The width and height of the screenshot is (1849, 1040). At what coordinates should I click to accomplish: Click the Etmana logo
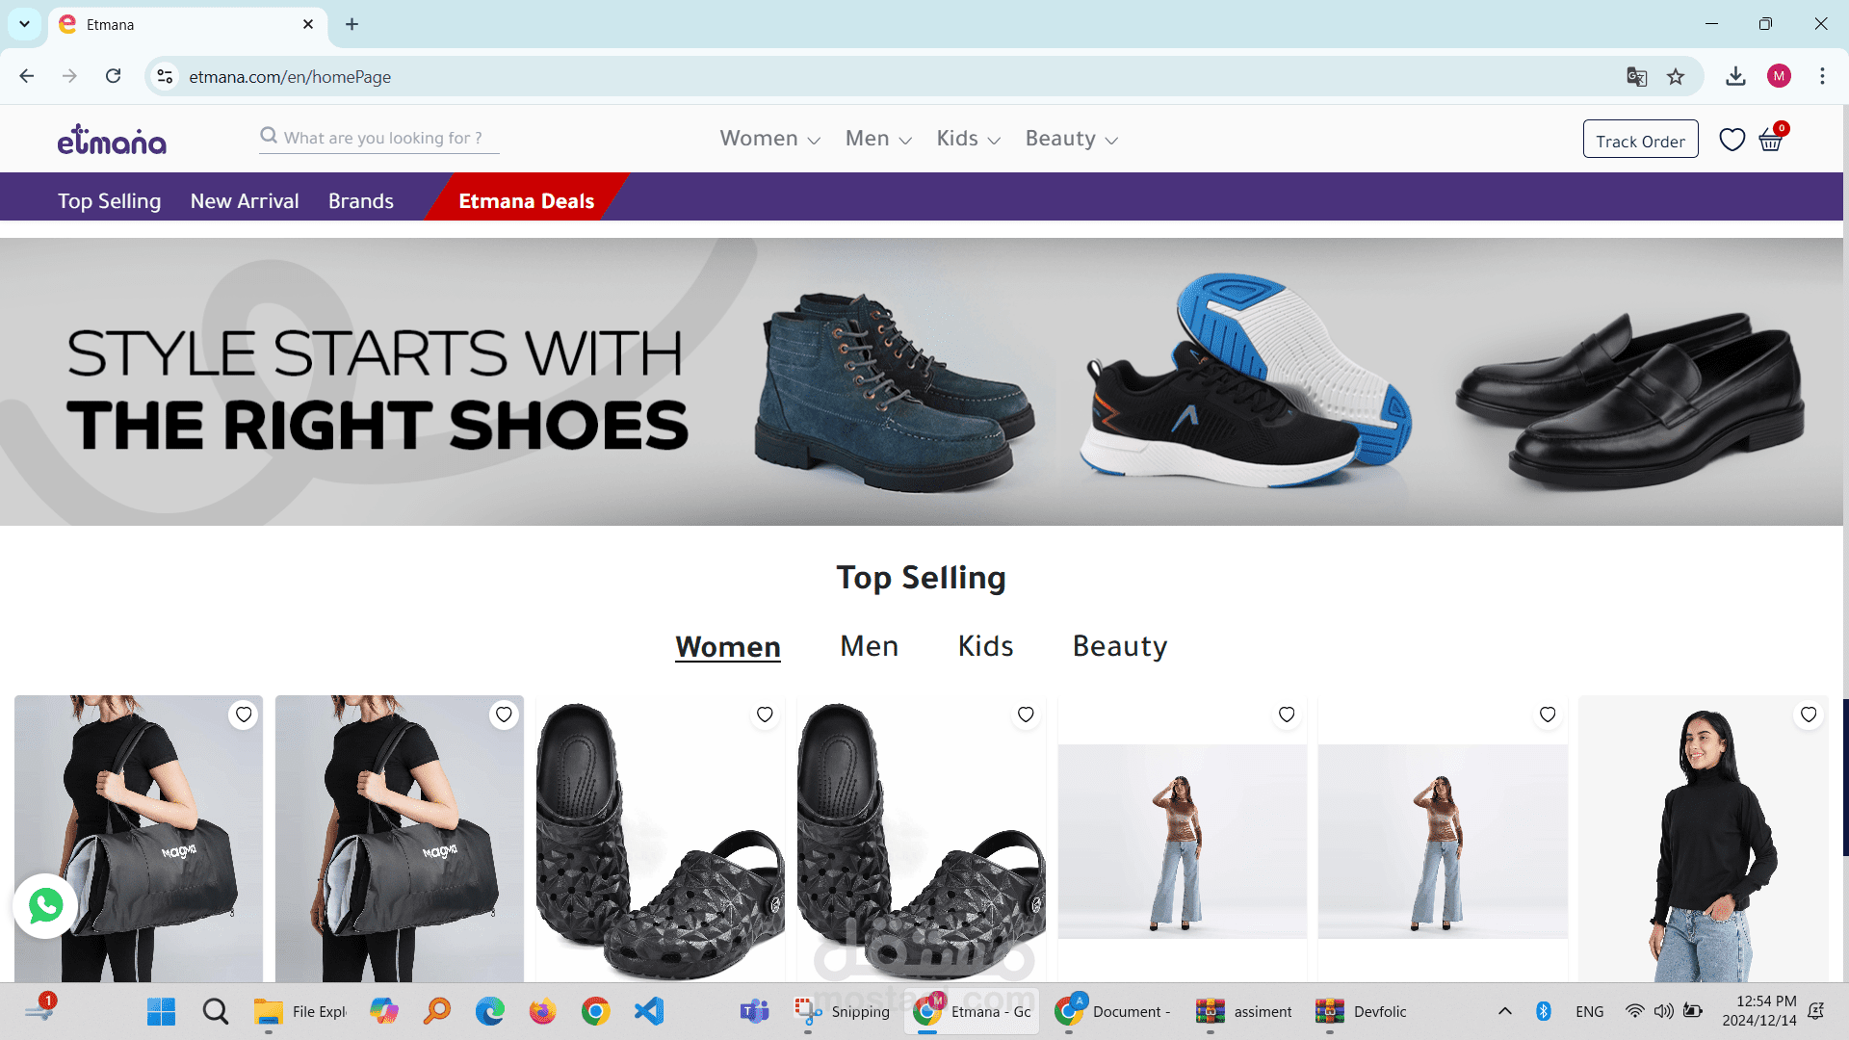click(112, 141)
